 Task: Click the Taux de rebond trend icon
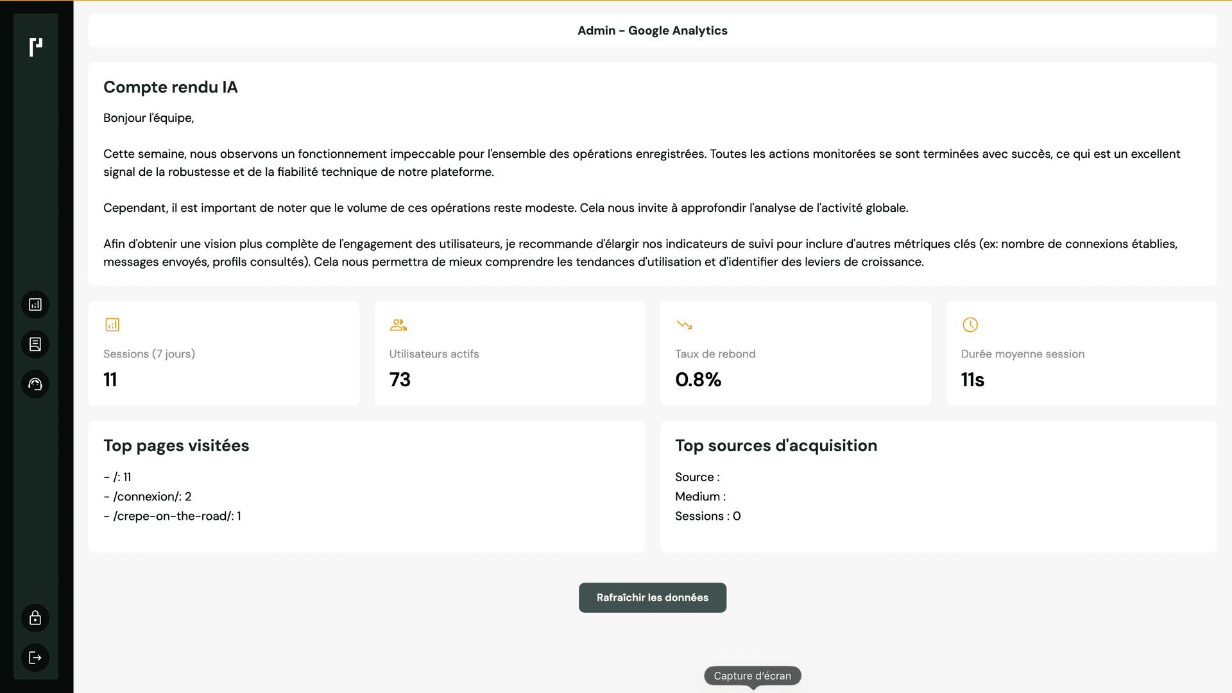(x=684, y=325)
